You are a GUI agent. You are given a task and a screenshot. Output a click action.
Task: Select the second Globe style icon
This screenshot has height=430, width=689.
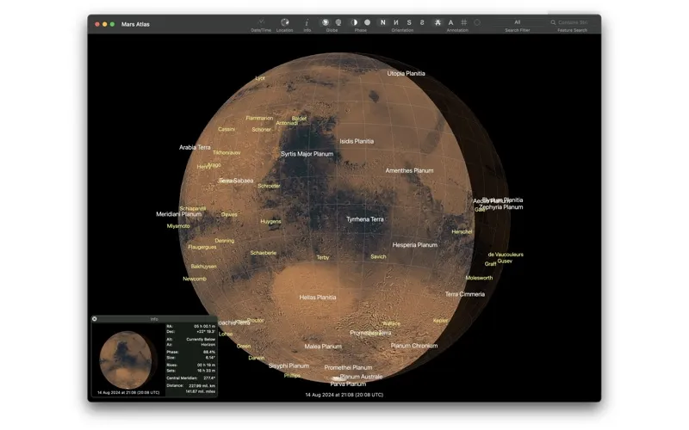click(338, 22)
